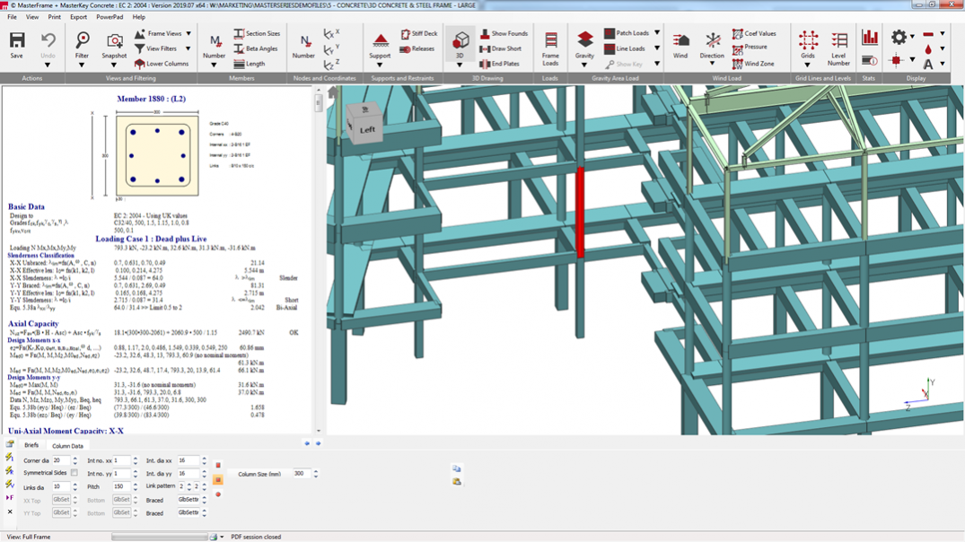Screen dimensions: 965x542
Task: Show member Beta Angles
Action: pos(256,48)
